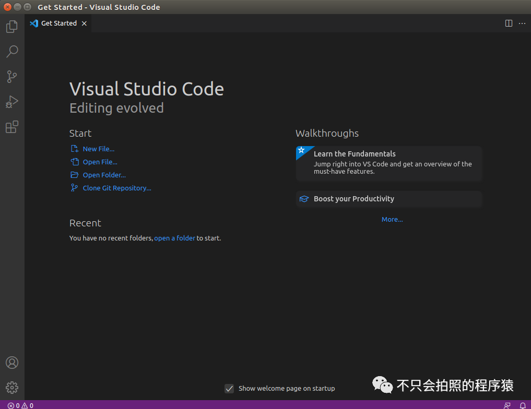Click the Clone Git Repository icon
This screenshot has height=409, width=531.
tap(74, 188)
